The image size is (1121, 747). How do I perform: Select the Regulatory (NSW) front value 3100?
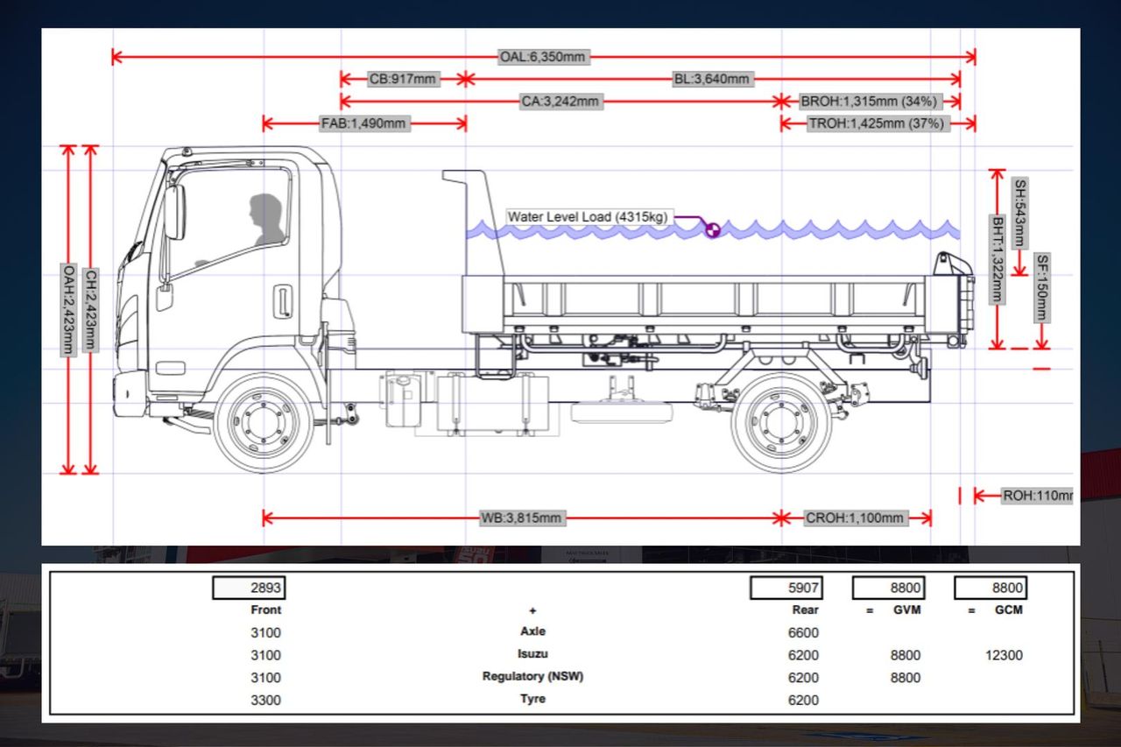click(265, 678)
